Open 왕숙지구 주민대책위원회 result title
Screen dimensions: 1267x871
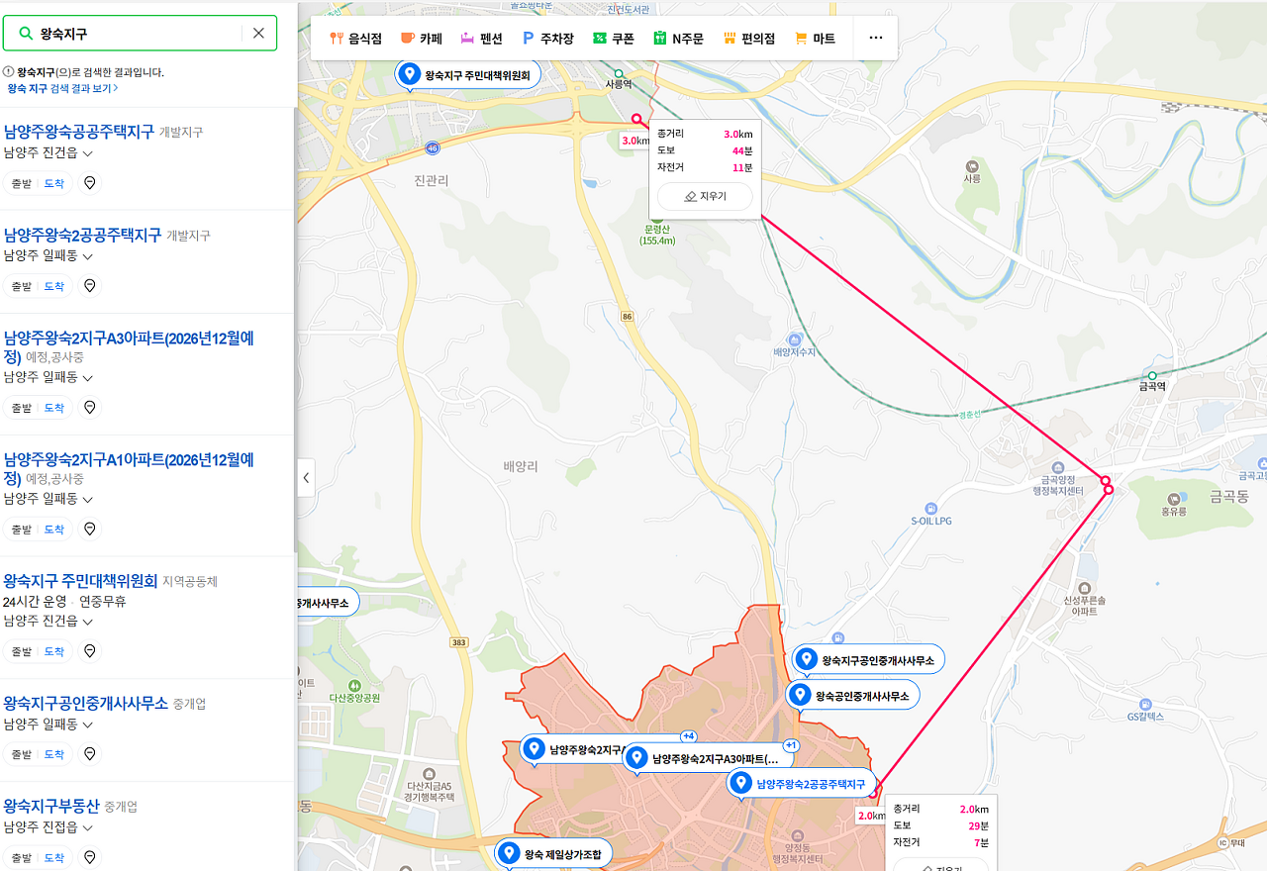(x=80, y=581)
